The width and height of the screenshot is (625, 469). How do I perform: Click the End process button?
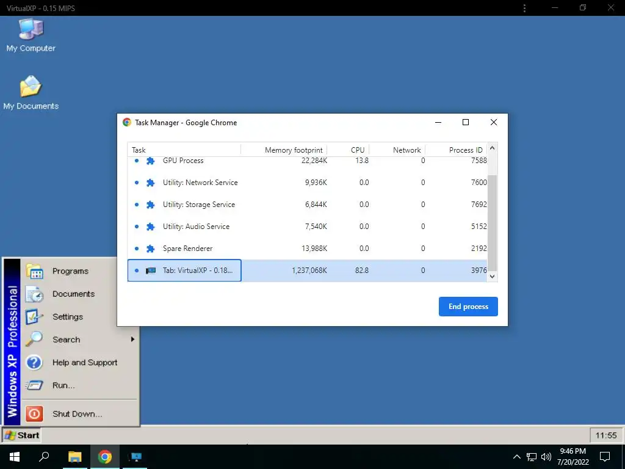point(468,307)
